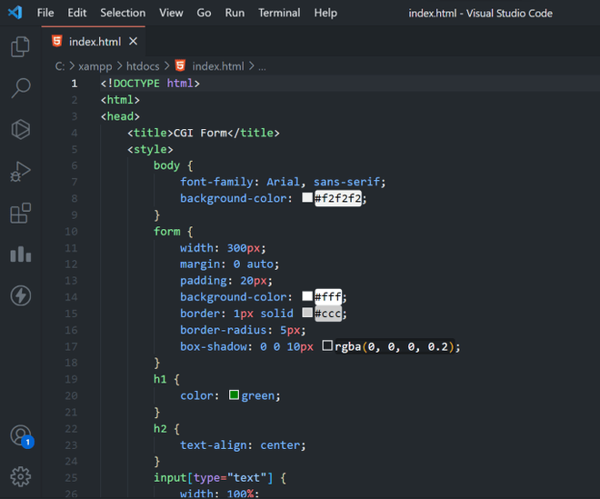Open the Run menu
Screen dimensions: 600x499
pyautogui.click(x=235, y=13)
